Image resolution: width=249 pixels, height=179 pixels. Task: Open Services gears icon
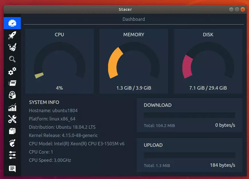tap(12, 71)
